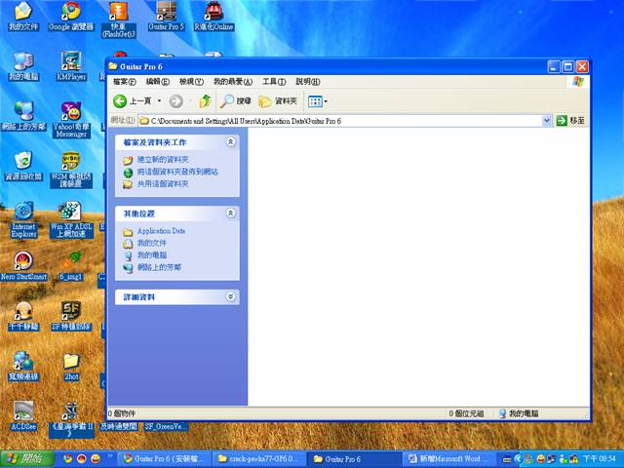This screenshot has width=624, height=468.
Task: Select 星海爭霸 II desktop icon
Action: (71, 419)
